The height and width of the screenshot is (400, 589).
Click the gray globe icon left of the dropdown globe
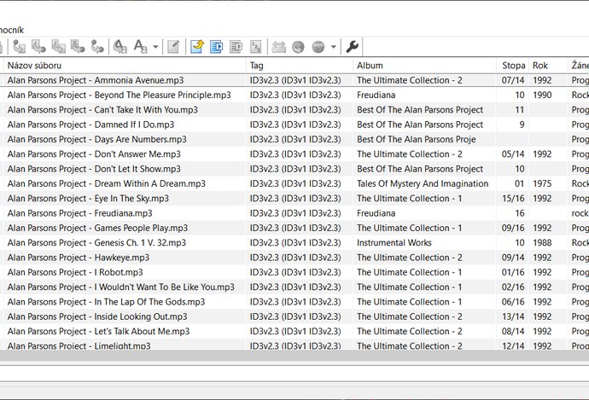pyautogui.click(x=298, y=47)
